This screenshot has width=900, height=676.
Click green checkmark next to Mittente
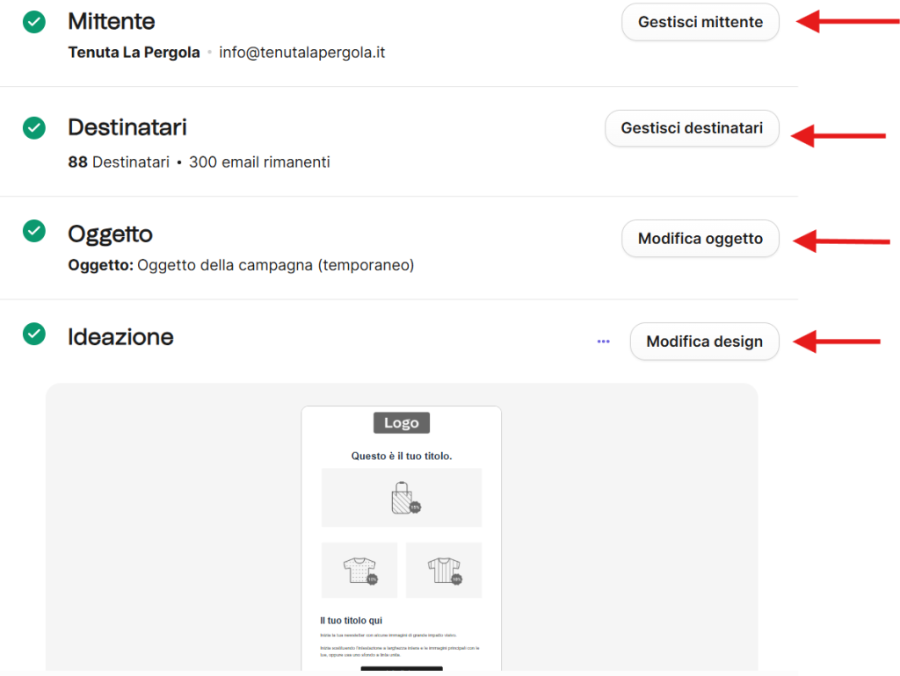[34, 22]
